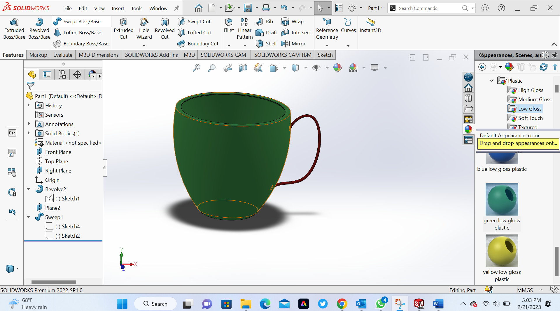The width and height of the screenshot is (560, 311).
Task: Click the Boundary Cut tool
Action: [198, 44]
